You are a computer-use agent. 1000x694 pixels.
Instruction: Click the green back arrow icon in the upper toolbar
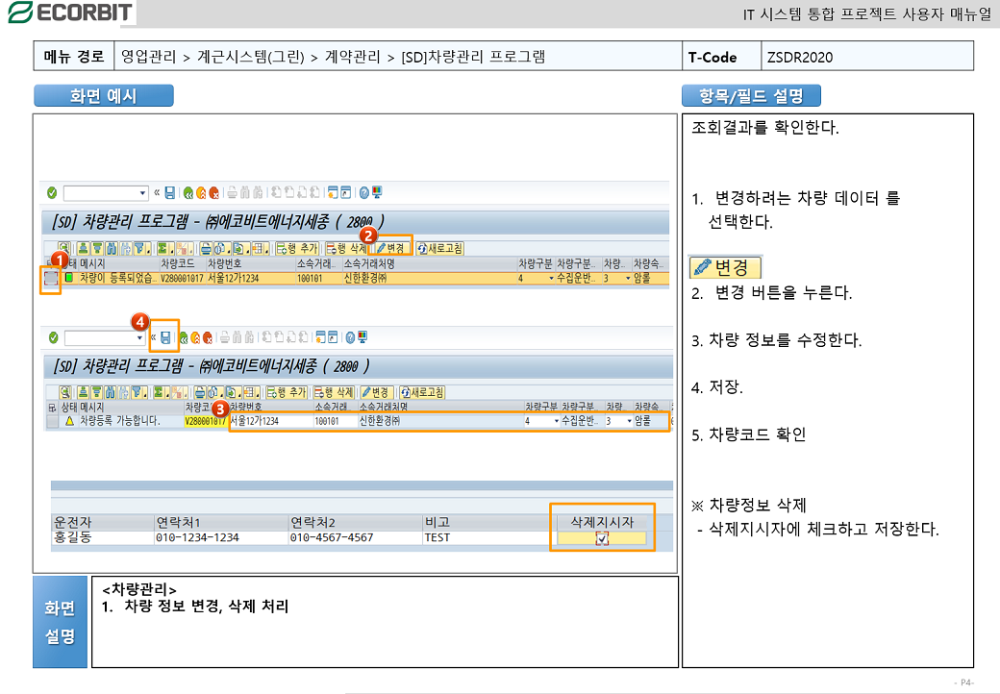coord(188,192)
